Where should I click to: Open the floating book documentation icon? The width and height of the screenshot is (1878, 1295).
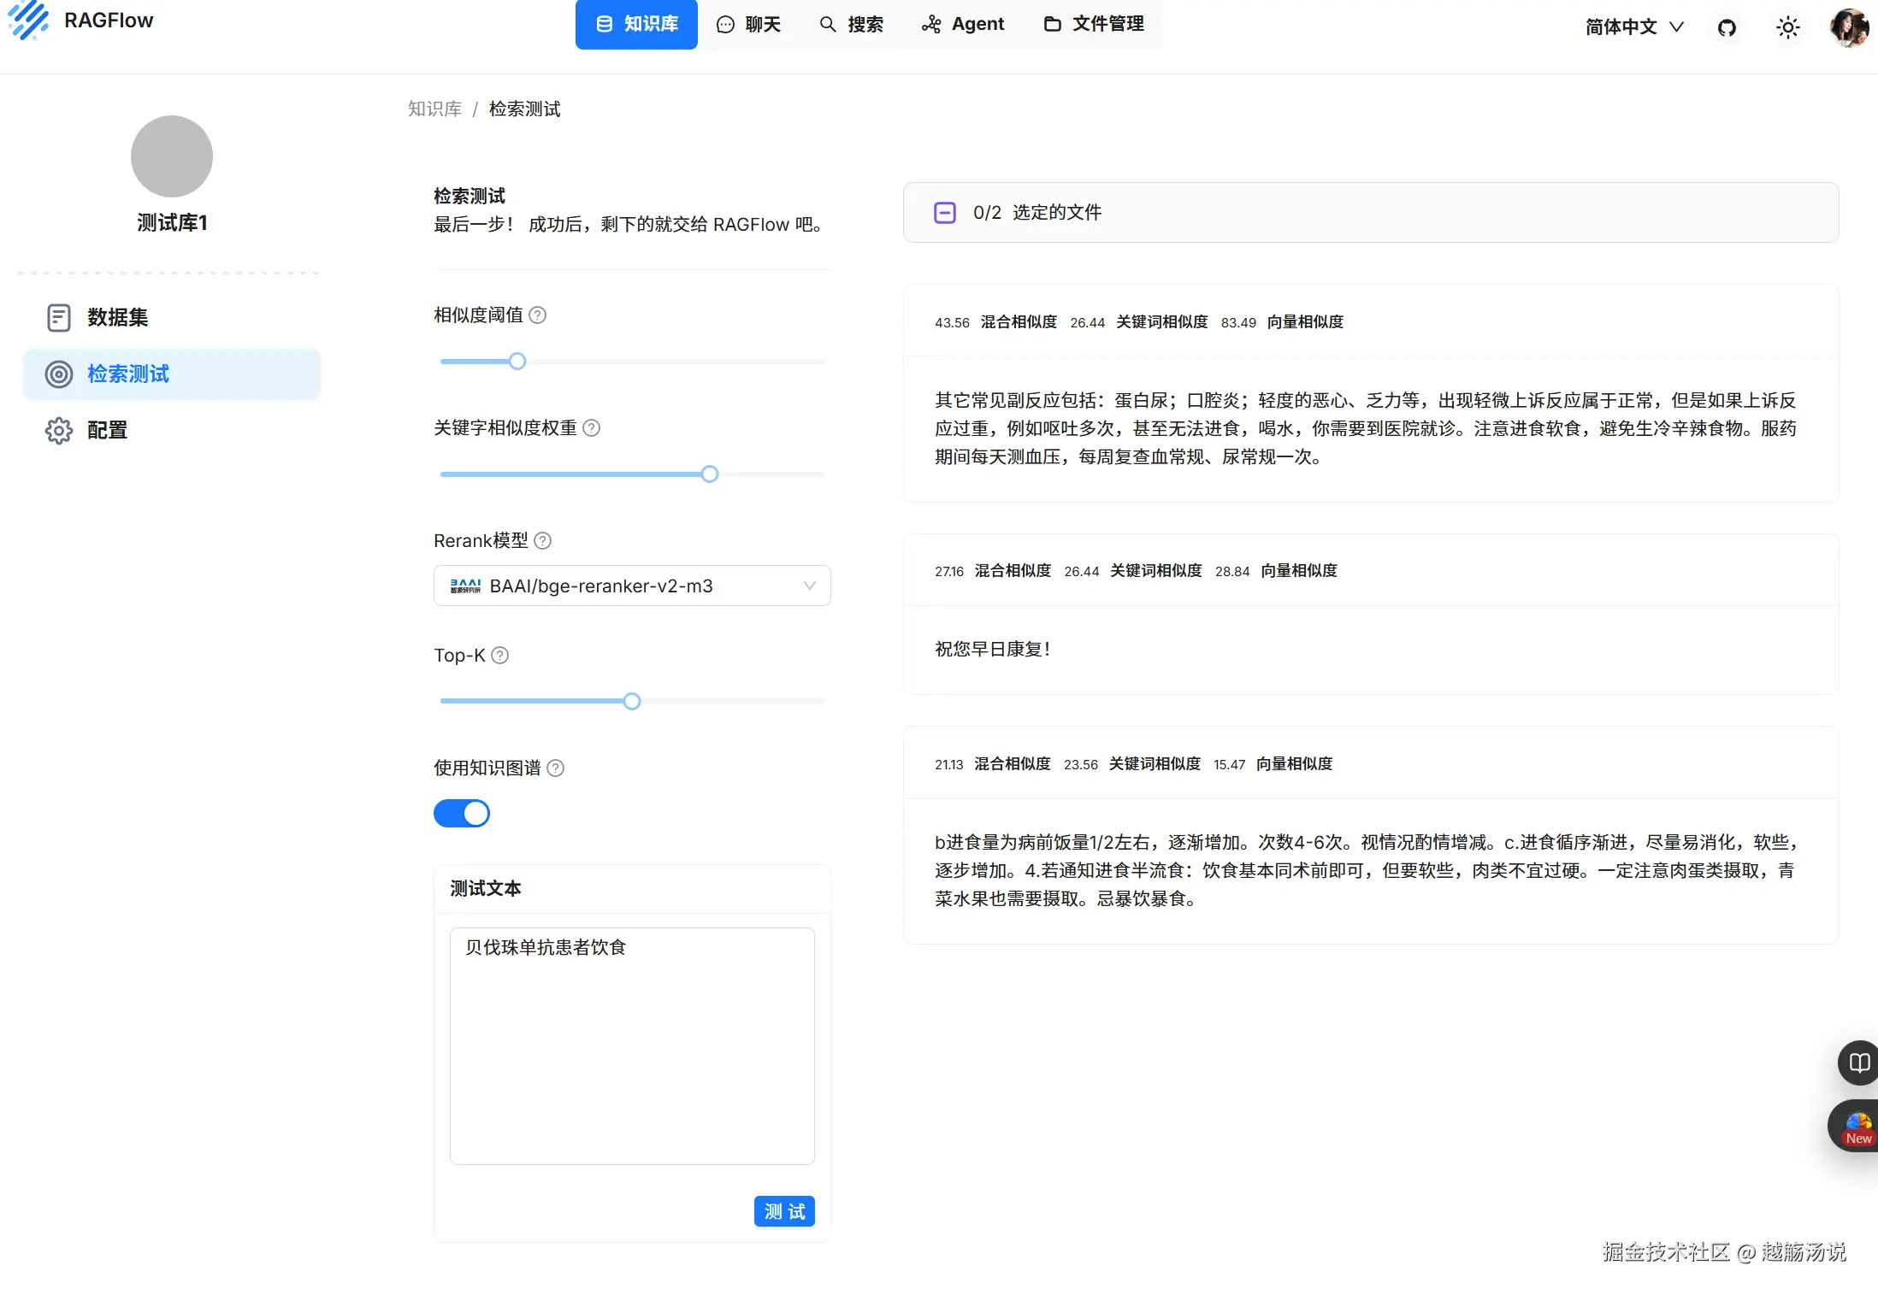pos(1858,1062)
